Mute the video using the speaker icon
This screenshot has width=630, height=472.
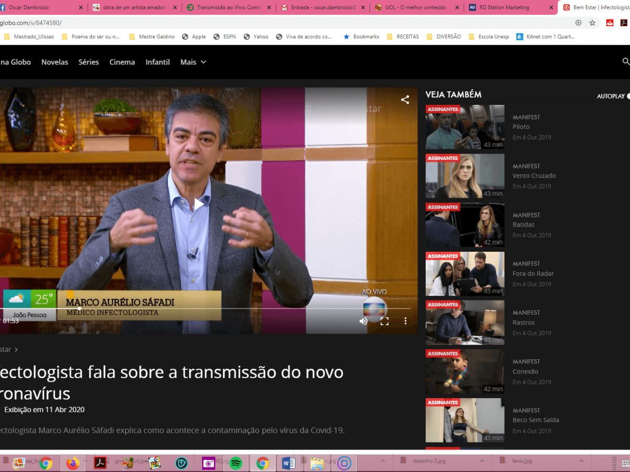click(363, 321)
